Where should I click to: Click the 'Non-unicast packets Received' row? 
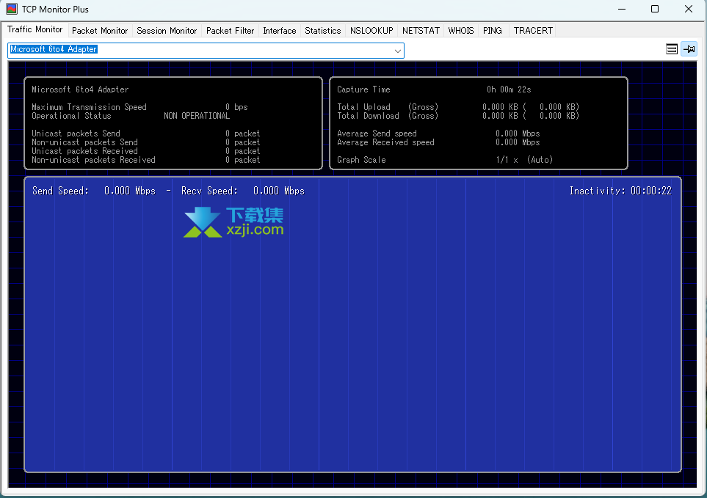pyautogui.click(x=145, y=160)
